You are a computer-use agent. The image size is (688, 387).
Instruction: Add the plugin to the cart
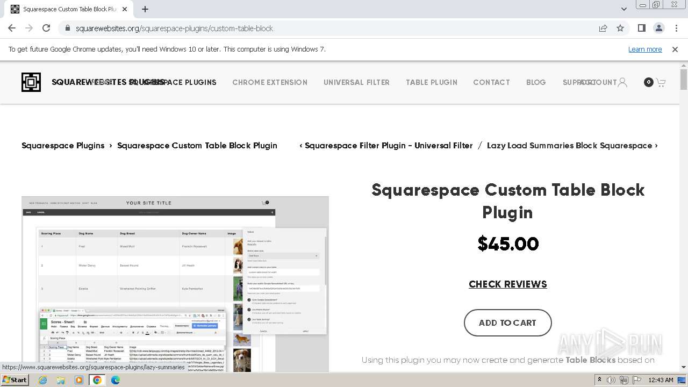[x=508, y=322]
